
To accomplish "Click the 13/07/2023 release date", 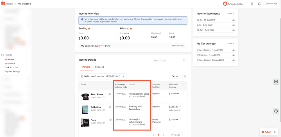I will [121, 94].
